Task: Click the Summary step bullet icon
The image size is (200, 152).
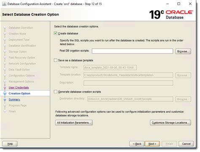Action: [5, 100]
